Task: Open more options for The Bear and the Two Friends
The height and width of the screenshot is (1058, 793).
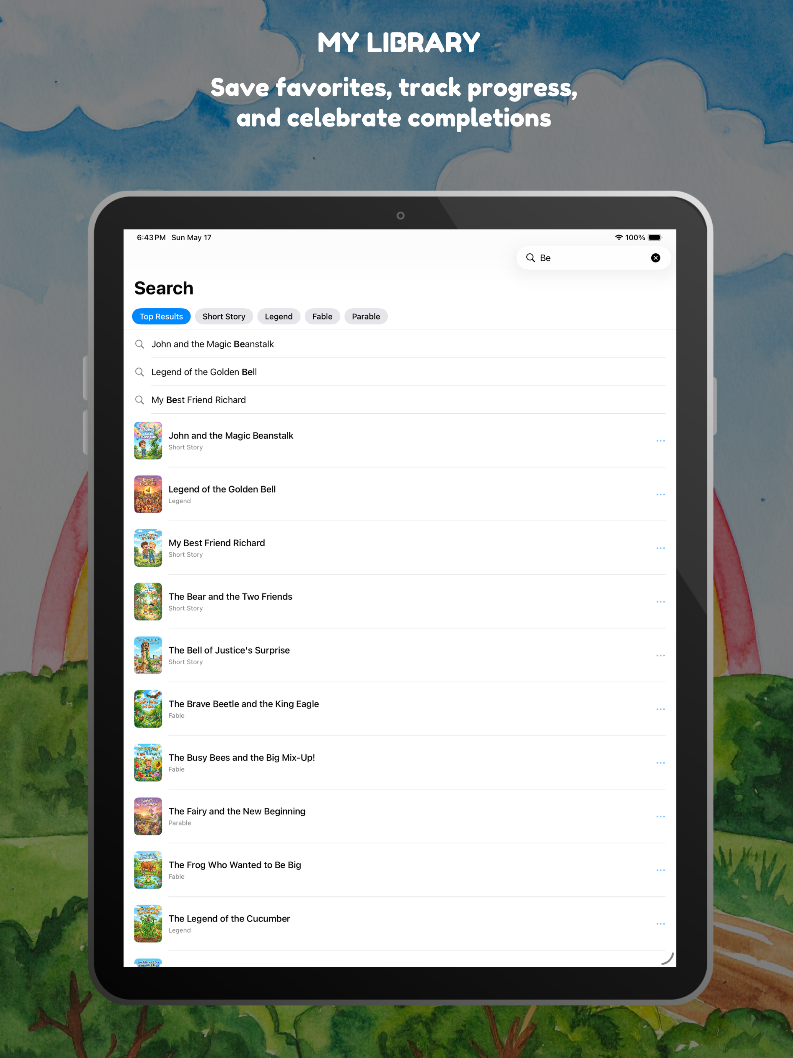Action: click(x=660, y=602)
